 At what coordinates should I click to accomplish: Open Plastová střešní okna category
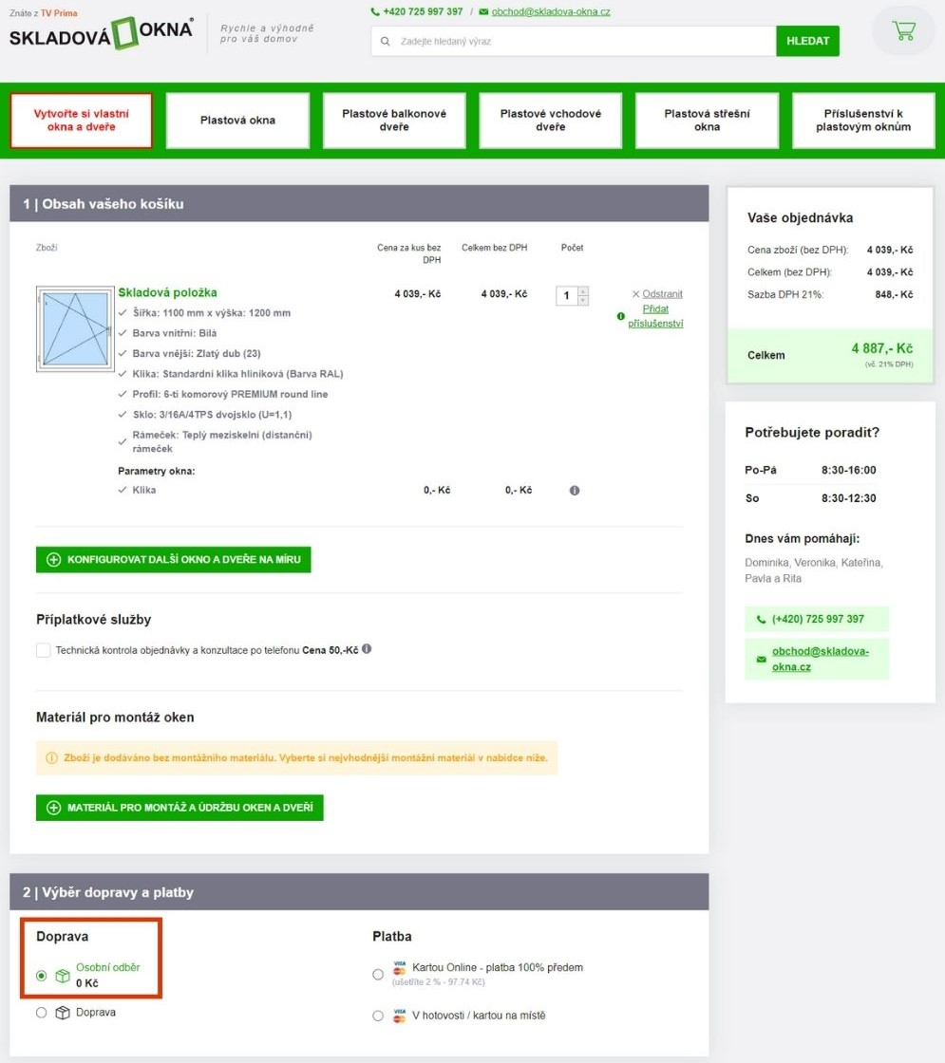pos(707,121)
